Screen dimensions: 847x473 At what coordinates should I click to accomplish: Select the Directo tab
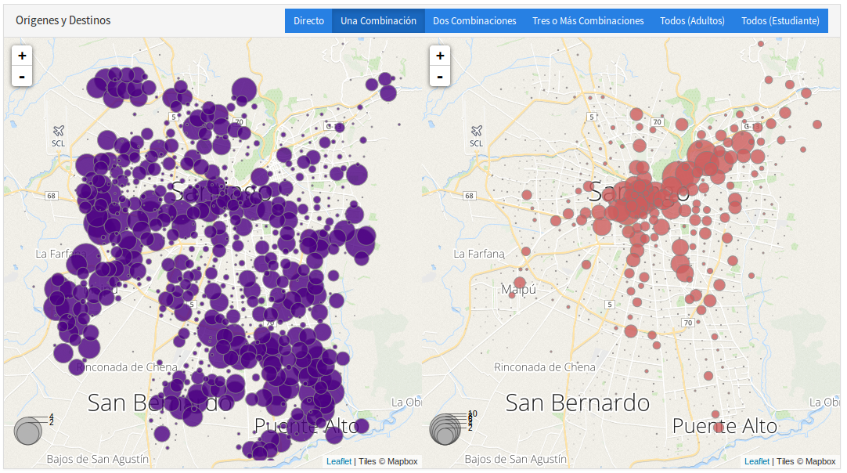(x=308, y=20)
